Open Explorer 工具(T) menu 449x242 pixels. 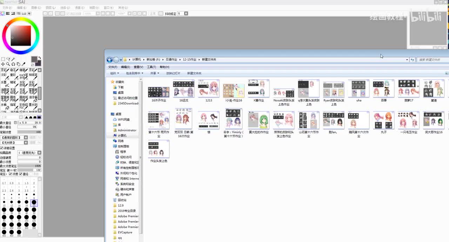(151, 67)
